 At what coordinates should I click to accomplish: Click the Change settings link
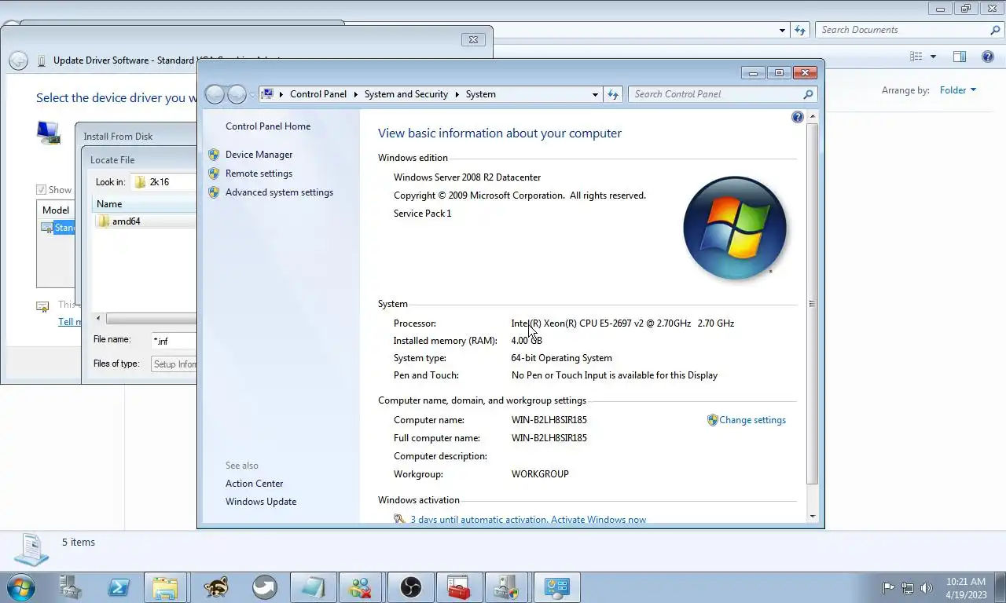pos(752,420)
